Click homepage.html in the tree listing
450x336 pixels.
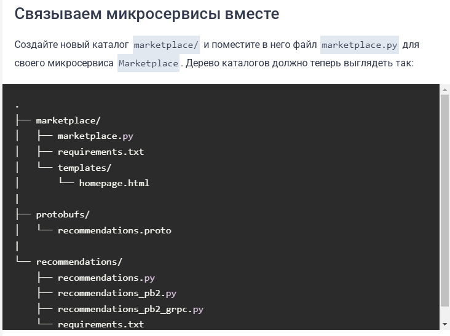point(114,183)
